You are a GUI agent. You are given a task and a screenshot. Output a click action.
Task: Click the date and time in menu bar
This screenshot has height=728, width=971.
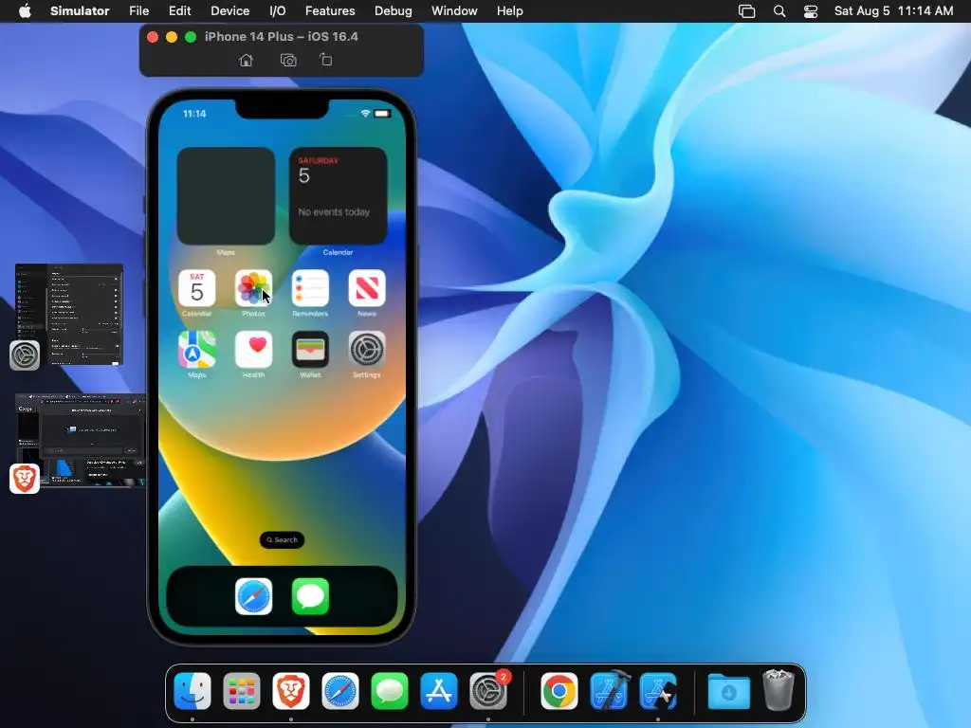point(893,11)
